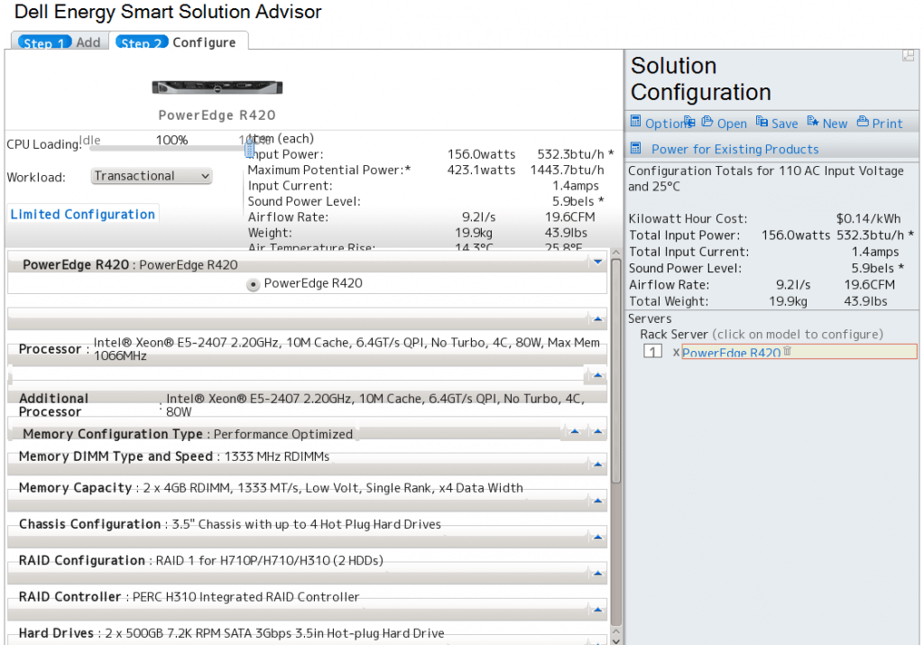
Task: Click the arrow on the empty bar above Processor
Action: 597,318
